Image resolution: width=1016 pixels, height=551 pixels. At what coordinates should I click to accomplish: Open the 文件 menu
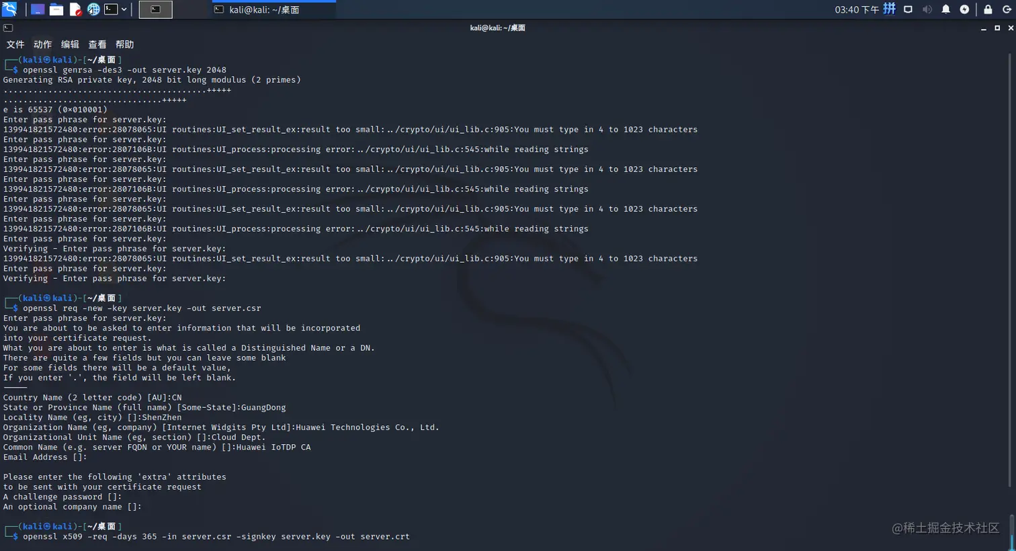click(x=15, y=44)
